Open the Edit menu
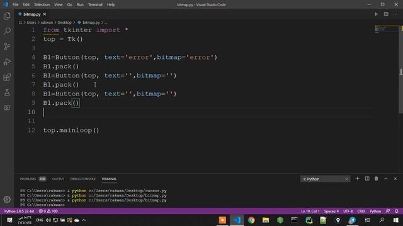This screenshot has height=226, width=403. [26, 4]
